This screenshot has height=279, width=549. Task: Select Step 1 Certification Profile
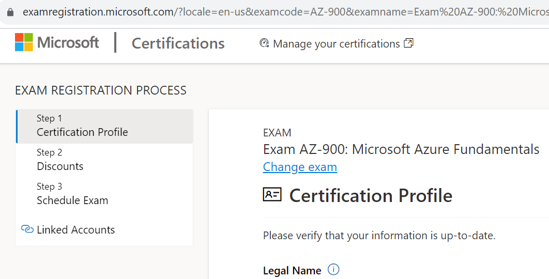coord(104,126)
